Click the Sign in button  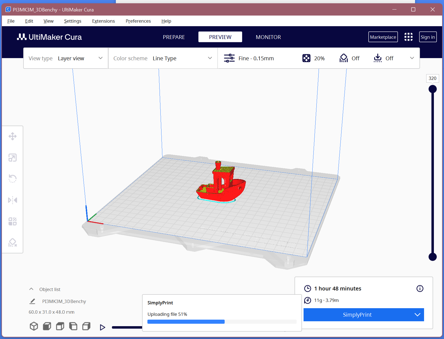(x=428, y=37)
